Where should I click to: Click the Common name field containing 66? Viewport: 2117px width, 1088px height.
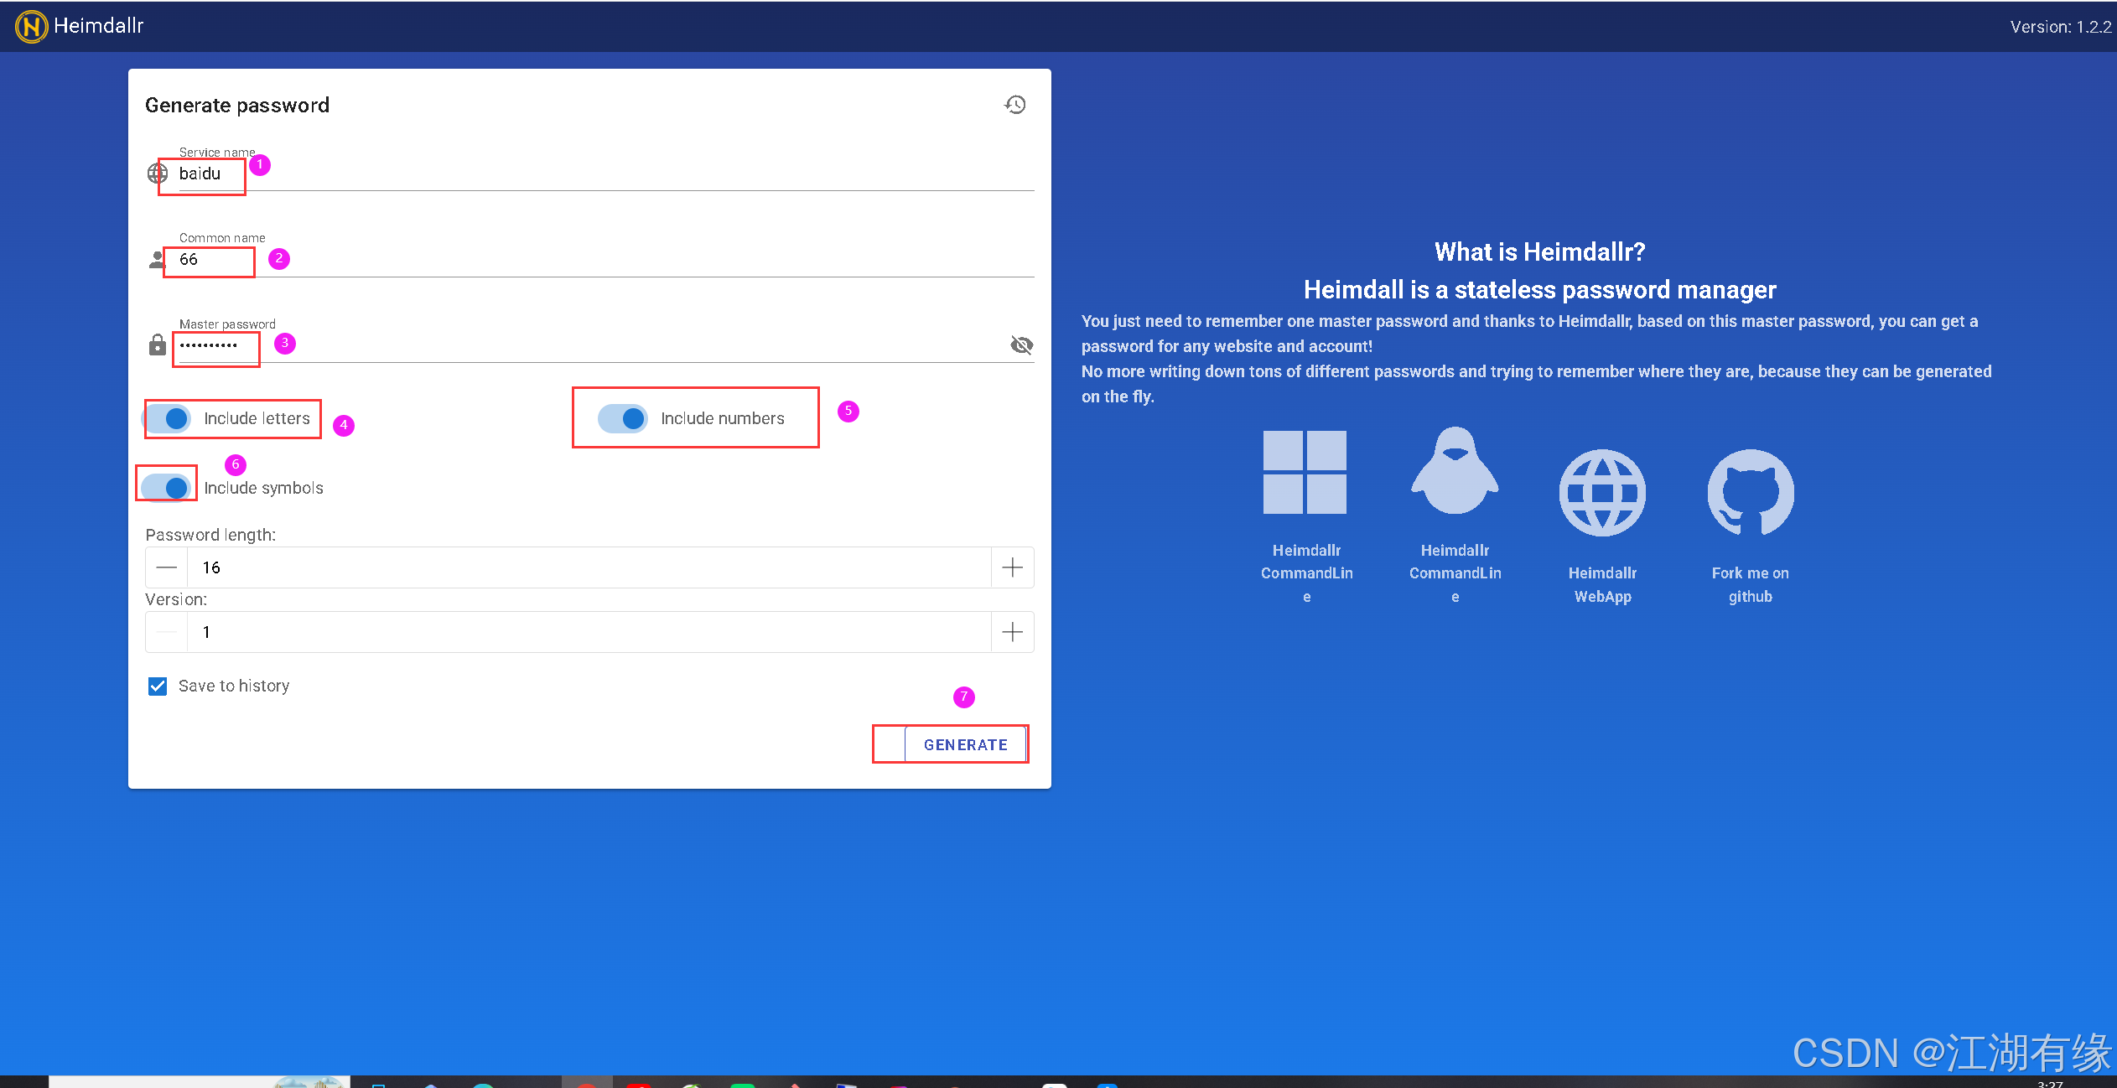coord(606,260)
